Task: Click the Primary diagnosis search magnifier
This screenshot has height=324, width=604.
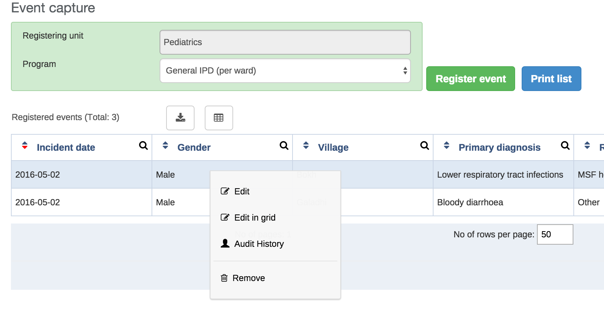Action: point(565,146)
